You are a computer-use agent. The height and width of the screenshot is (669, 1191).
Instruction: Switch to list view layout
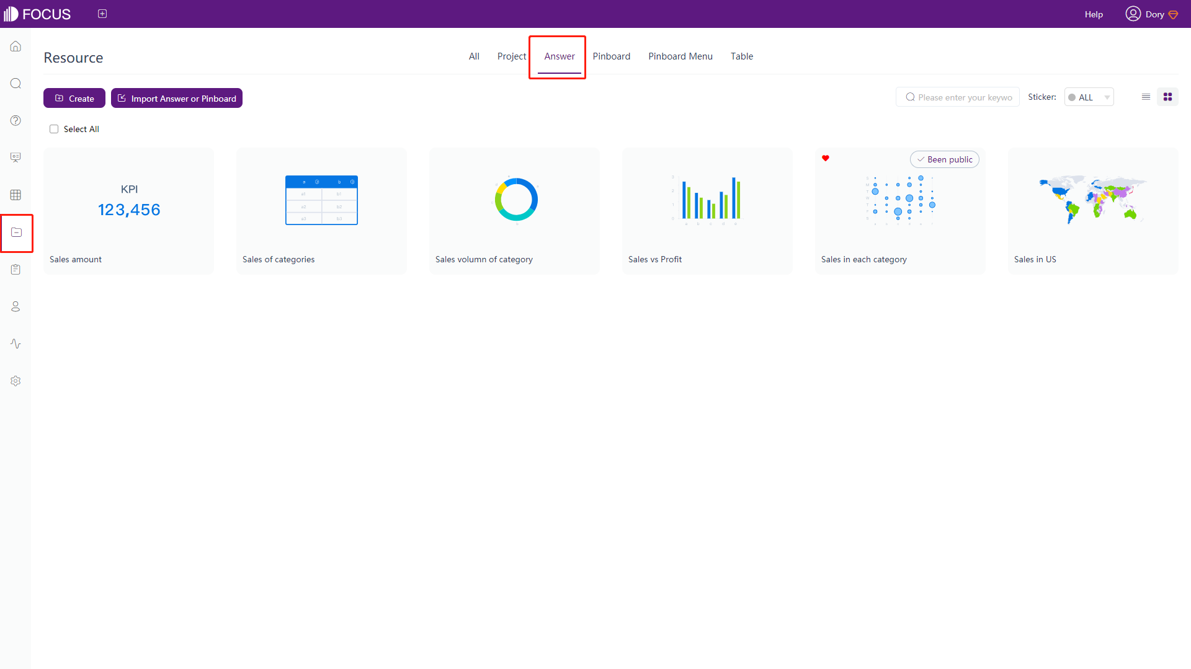[x=1146, y=97]
